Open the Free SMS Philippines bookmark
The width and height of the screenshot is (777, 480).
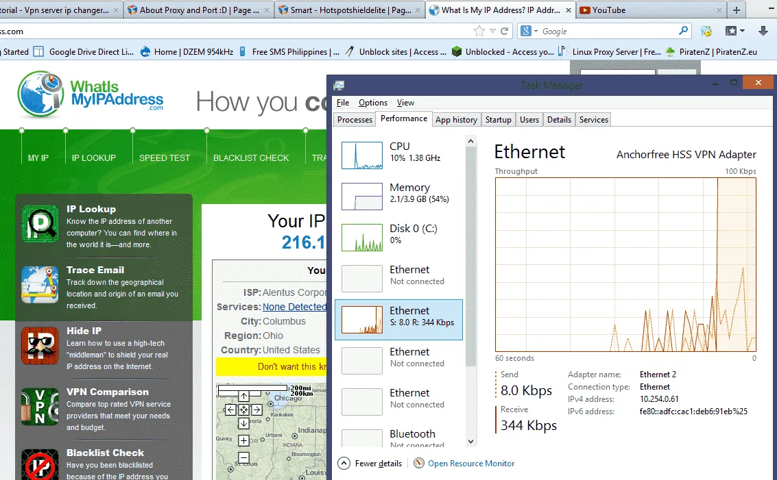(290, 51)
